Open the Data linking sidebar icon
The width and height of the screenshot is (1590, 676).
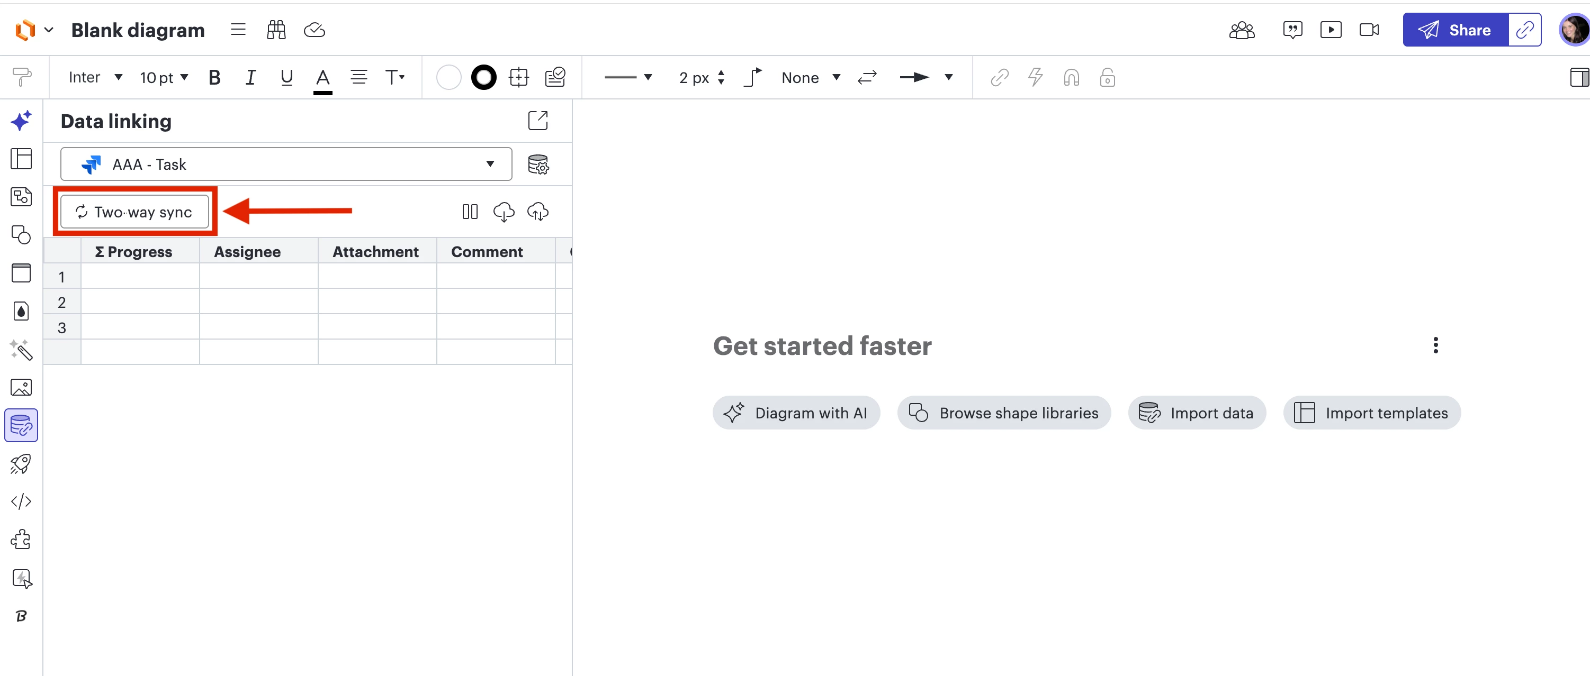click(21, 425)
